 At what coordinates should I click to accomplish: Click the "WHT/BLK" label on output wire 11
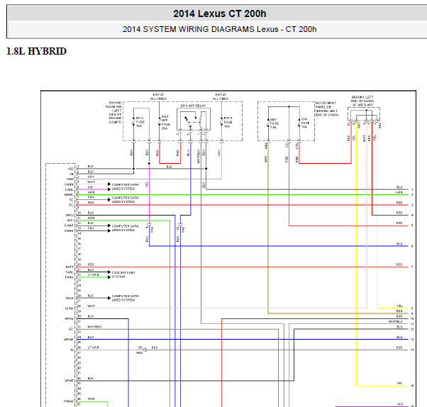(396, 321)
